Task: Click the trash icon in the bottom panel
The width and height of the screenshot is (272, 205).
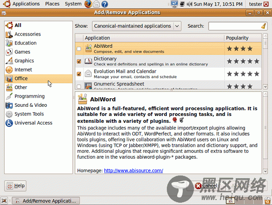Action: click(x=268, y=201)
